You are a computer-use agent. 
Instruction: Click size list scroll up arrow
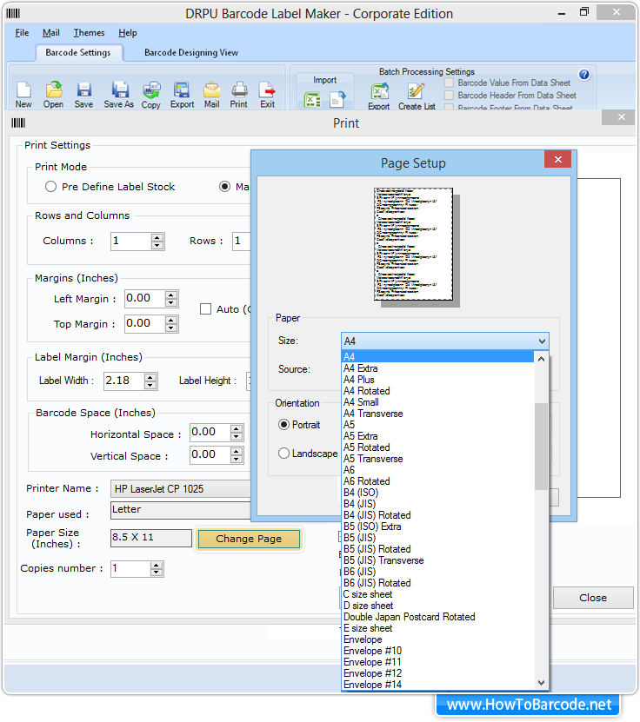click(542, 359)
